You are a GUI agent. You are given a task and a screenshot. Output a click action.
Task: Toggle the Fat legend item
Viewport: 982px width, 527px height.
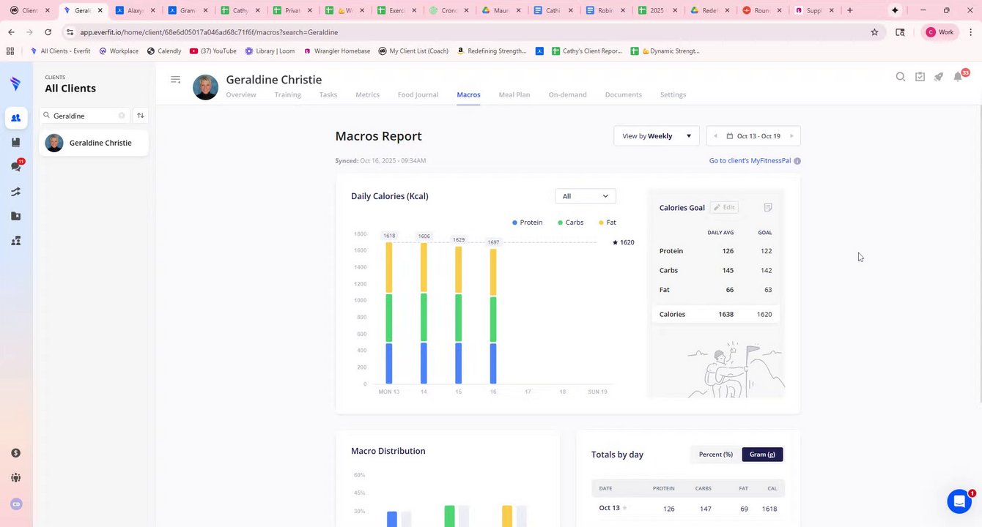click(x=608, y=223)
